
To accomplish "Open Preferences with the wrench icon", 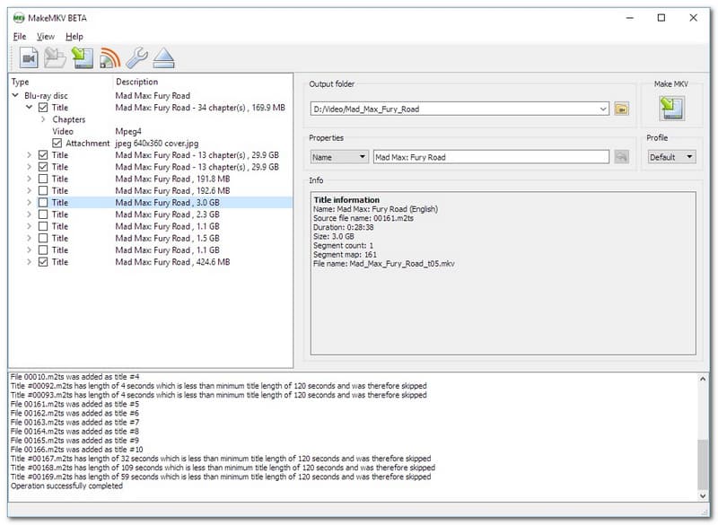I will (x=136, y=59).
